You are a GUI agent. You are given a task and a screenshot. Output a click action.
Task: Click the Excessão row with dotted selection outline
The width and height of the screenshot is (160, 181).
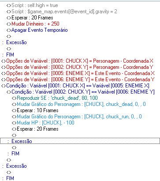[80, 141]
